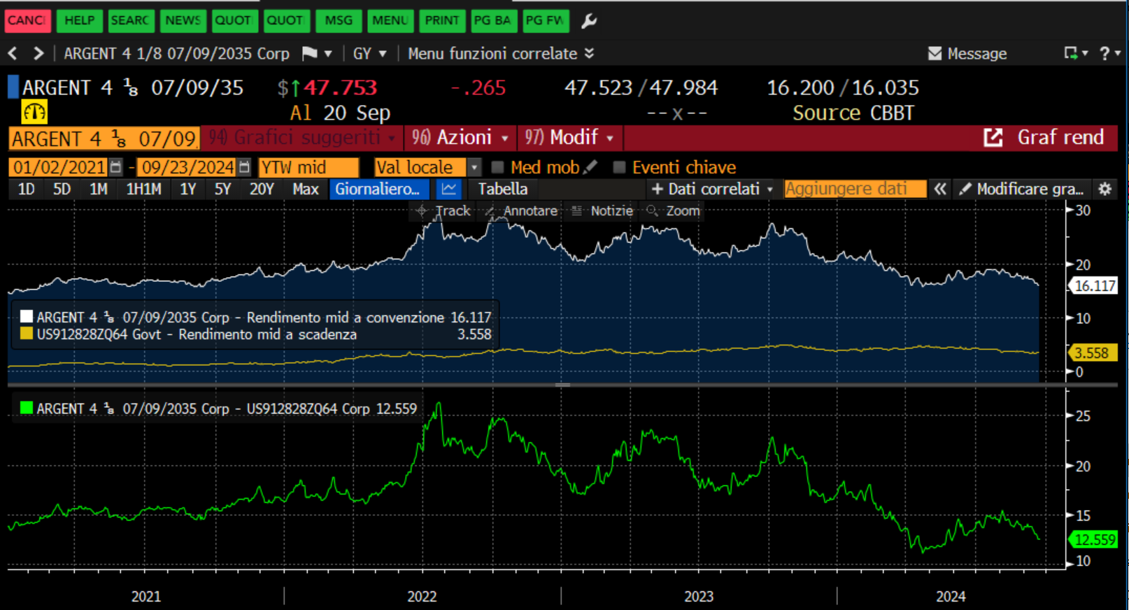Expand the Dati correlati dropdown
The height and width of the screenshot is (610, 1129).
tap(713, 189)
